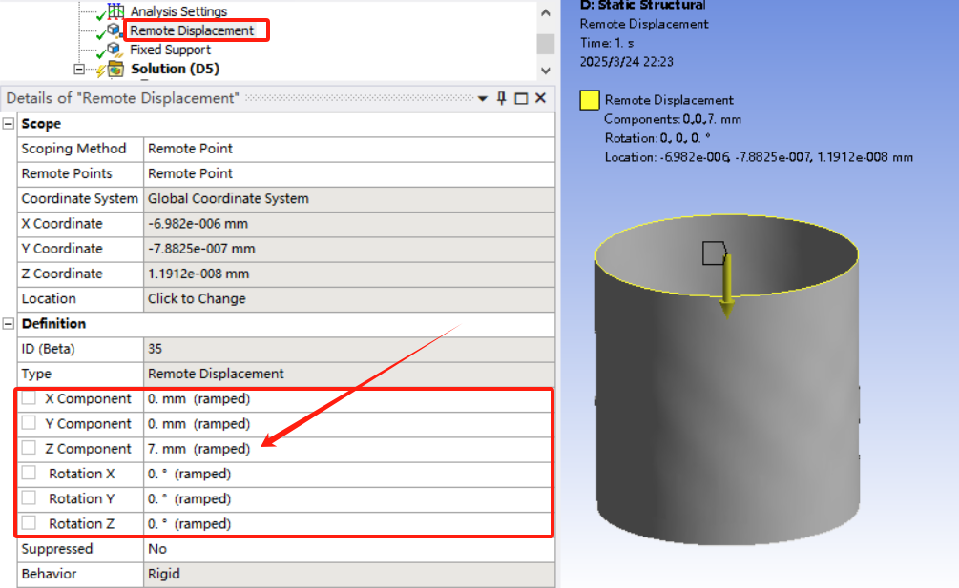Select Remote Displacement in the tree
The width and height of the screenshot is (959, 588).
(192, 30)
